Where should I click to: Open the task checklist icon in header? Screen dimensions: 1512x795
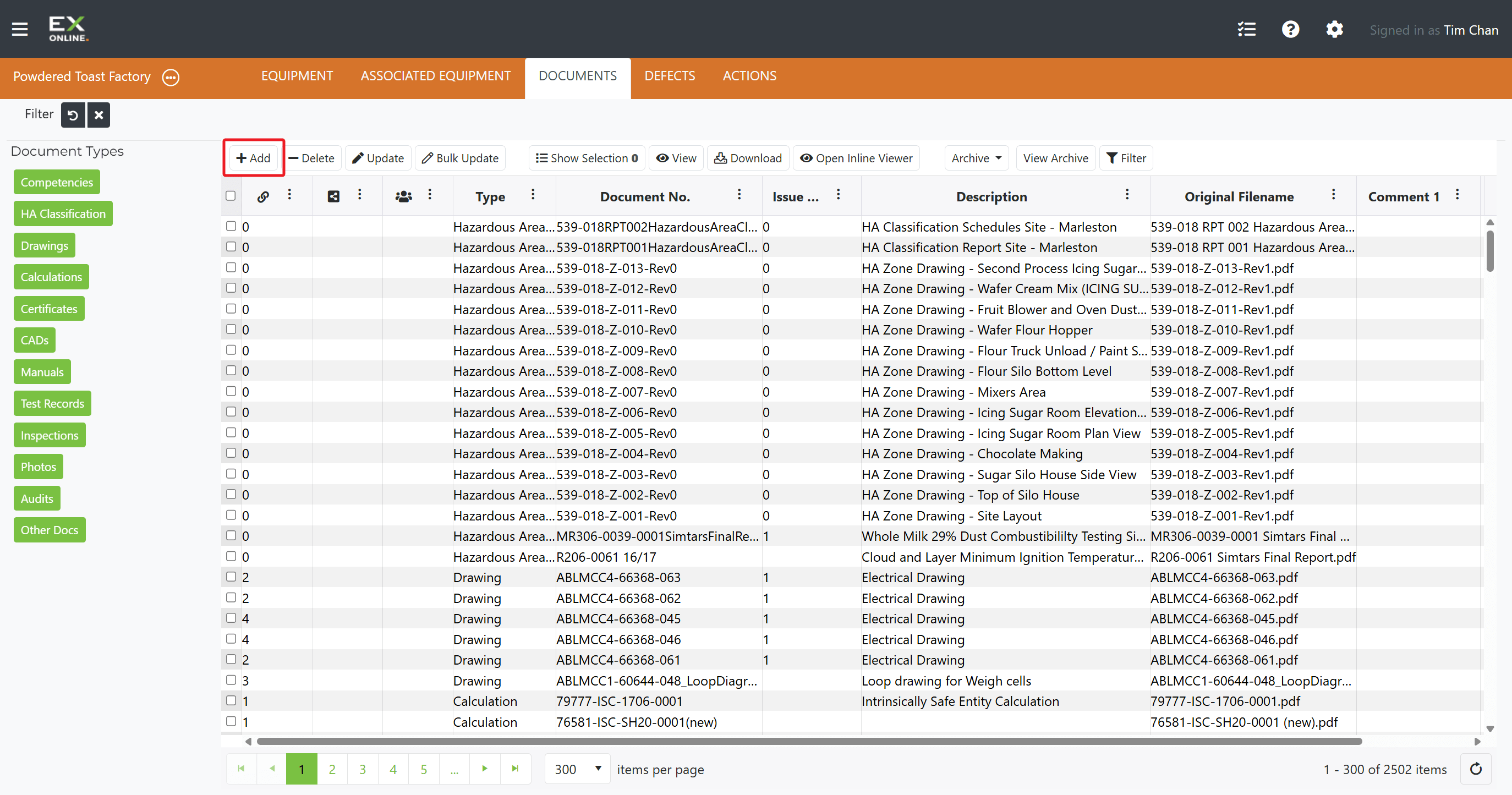[1246, 29]
